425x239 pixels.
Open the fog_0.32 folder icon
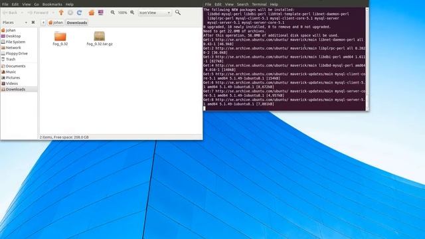click(60, 36)
